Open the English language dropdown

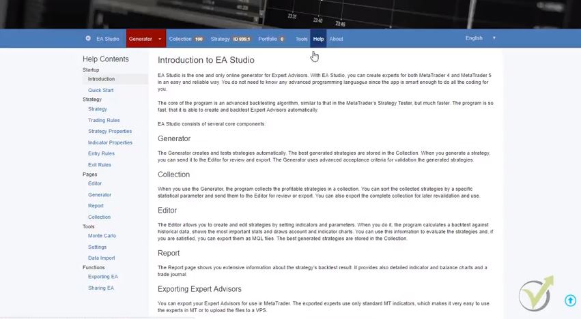click(x=480, y=38)
